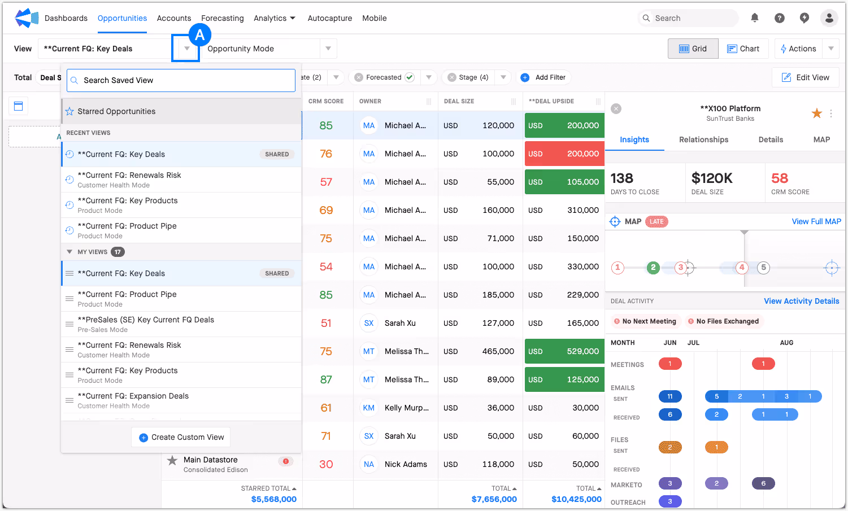The image size is (848, 511).
Task: Open the Analytics menu dropdown
Action: click(x=275, y=18)
